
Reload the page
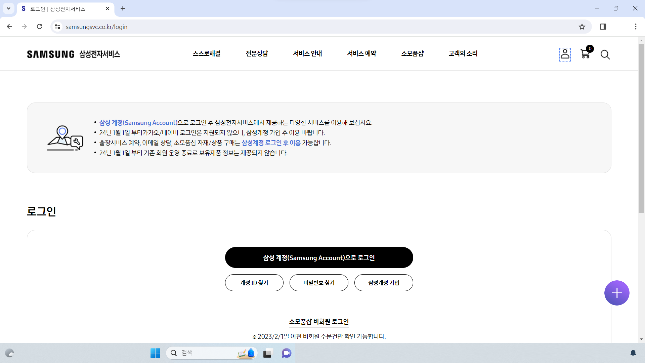tap(40, 27)
